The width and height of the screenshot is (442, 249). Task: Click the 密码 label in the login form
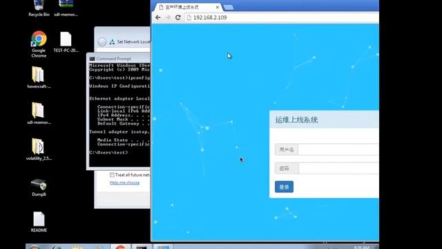point(287,168)
